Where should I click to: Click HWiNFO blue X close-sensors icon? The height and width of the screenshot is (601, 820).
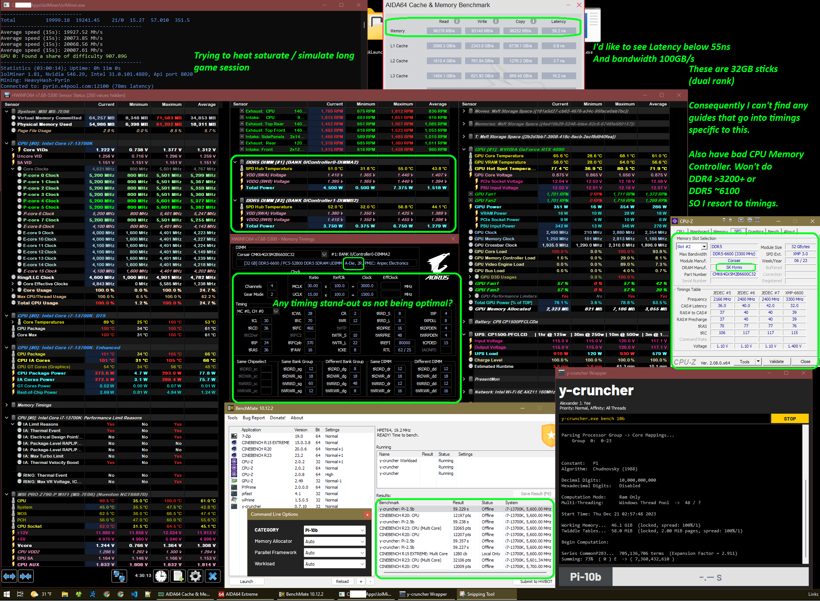[213, 576]
